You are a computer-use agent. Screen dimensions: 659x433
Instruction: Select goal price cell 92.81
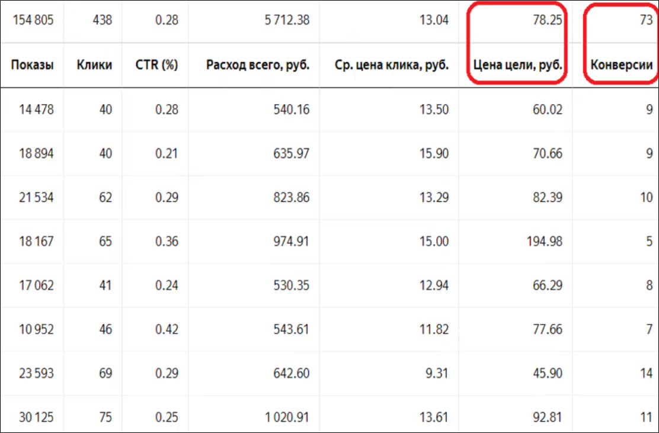(547, 418)
